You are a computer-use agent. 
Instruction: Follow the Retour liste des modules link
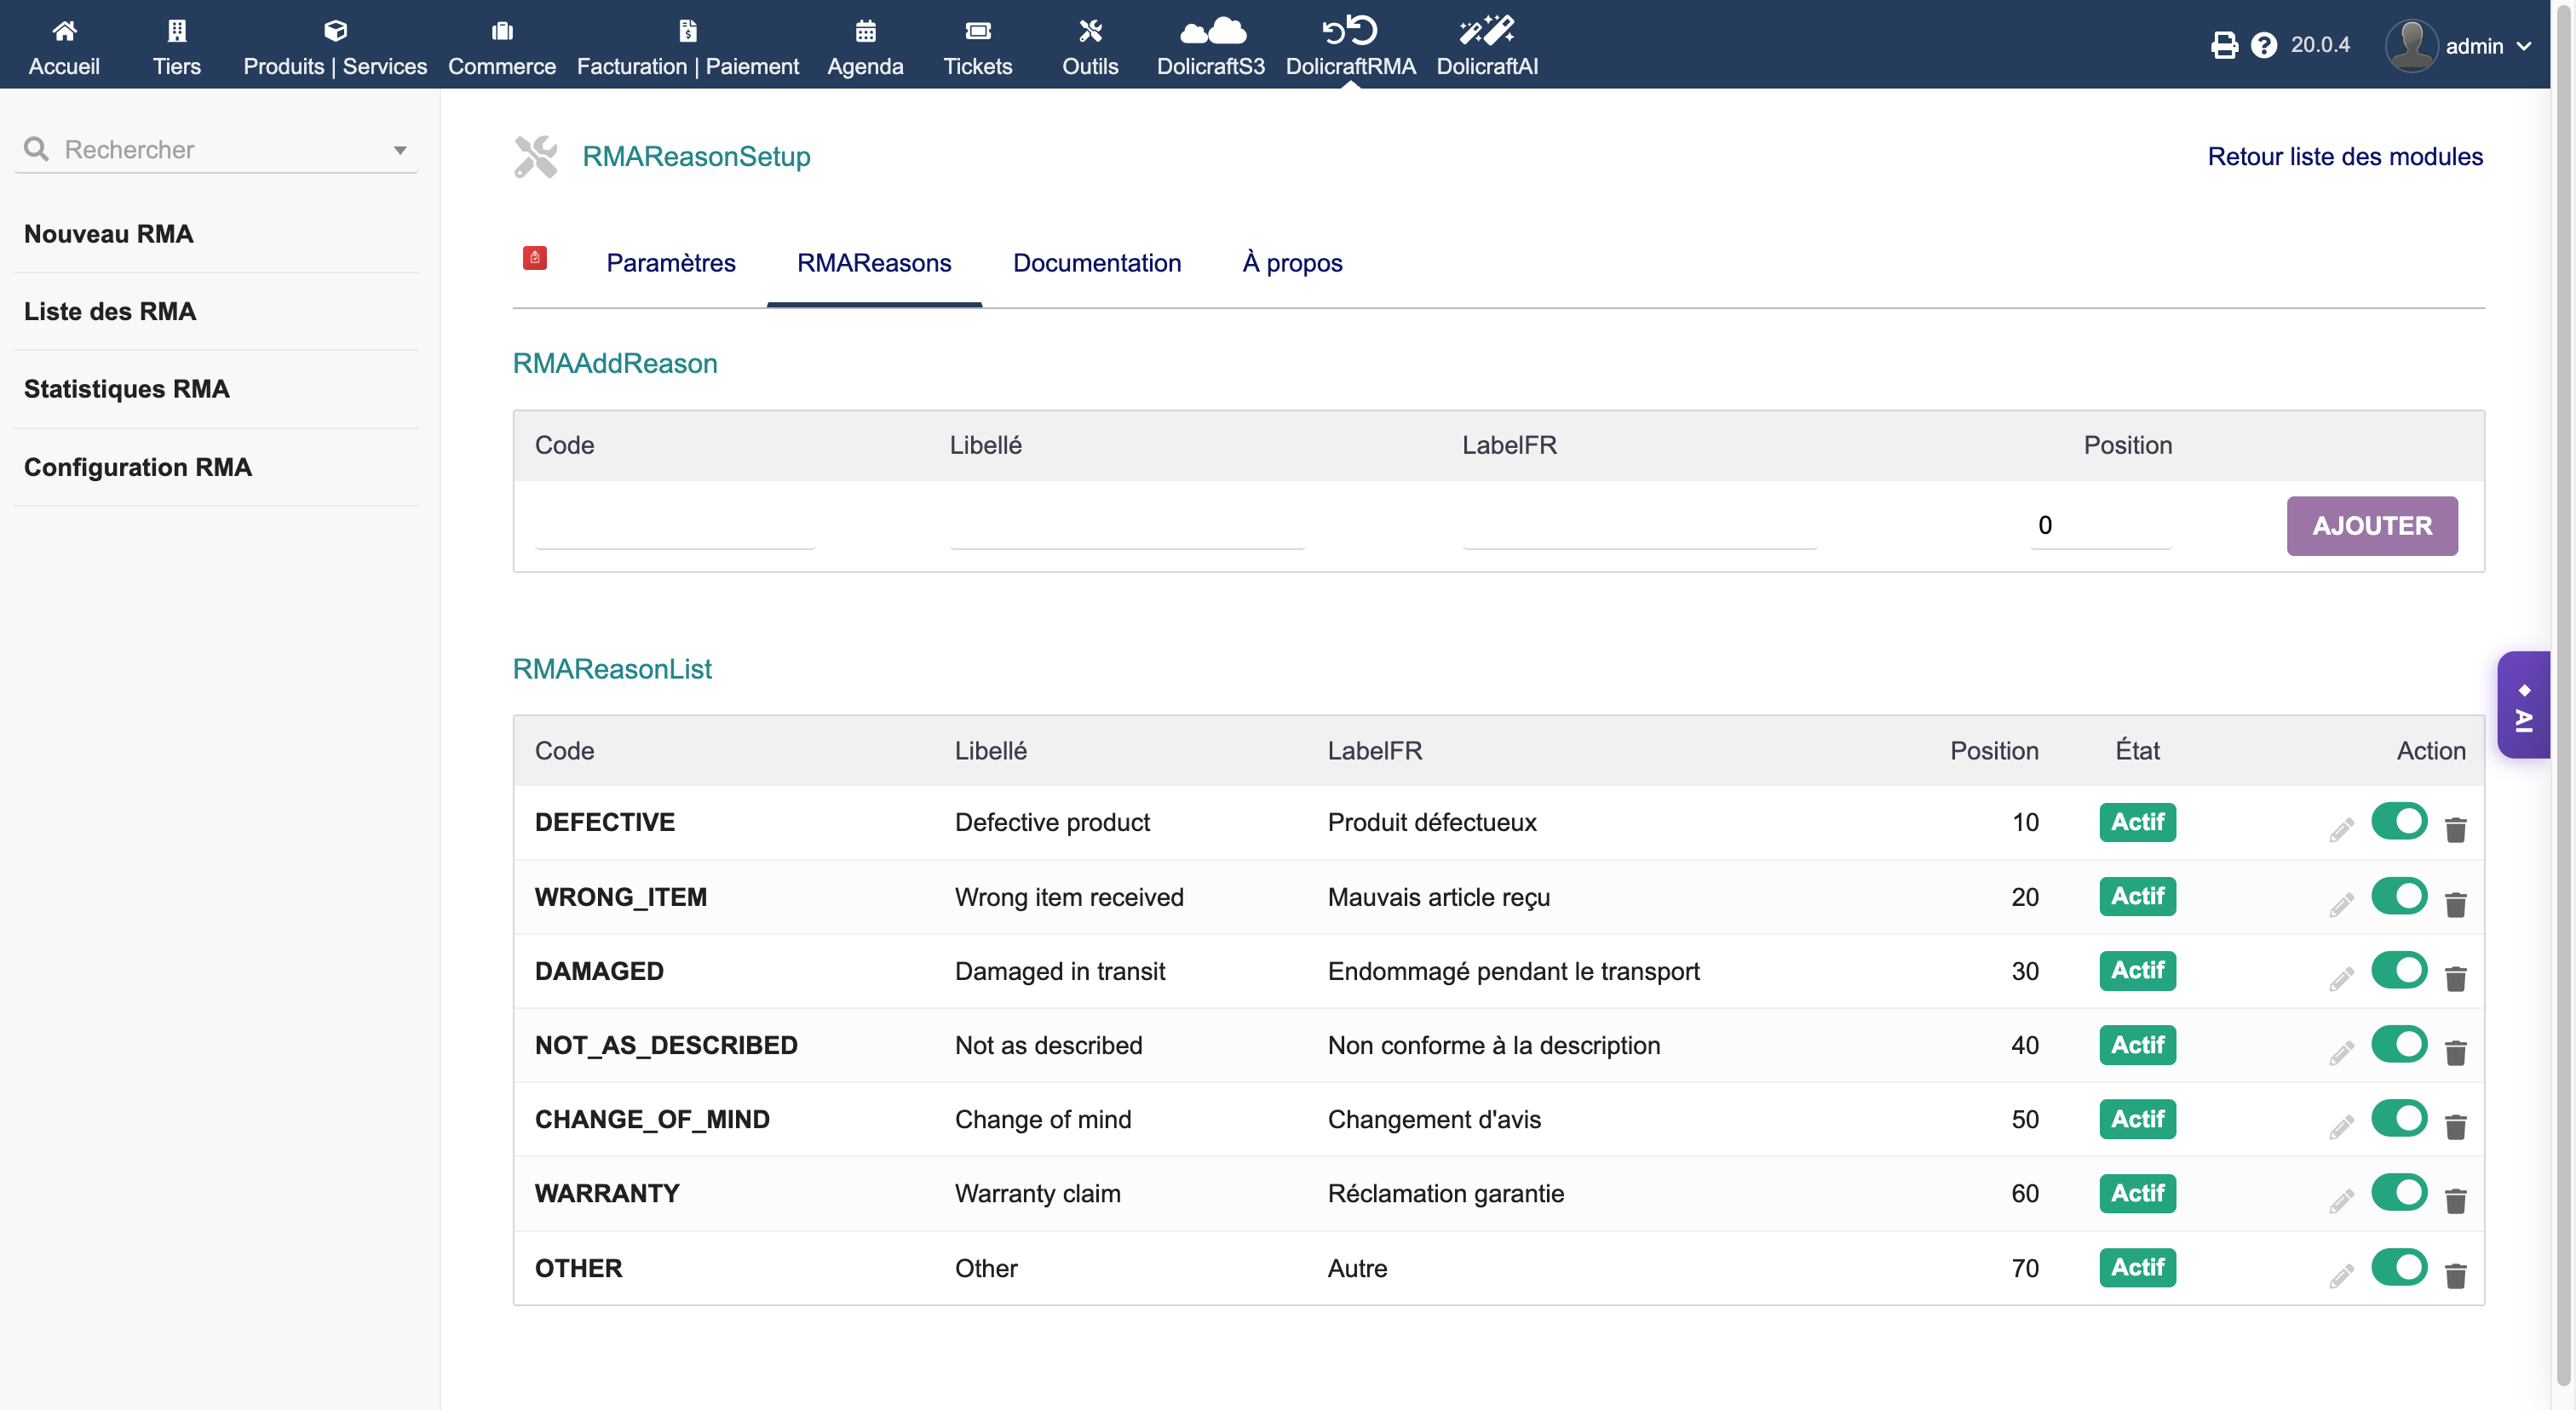(2344, 156)
